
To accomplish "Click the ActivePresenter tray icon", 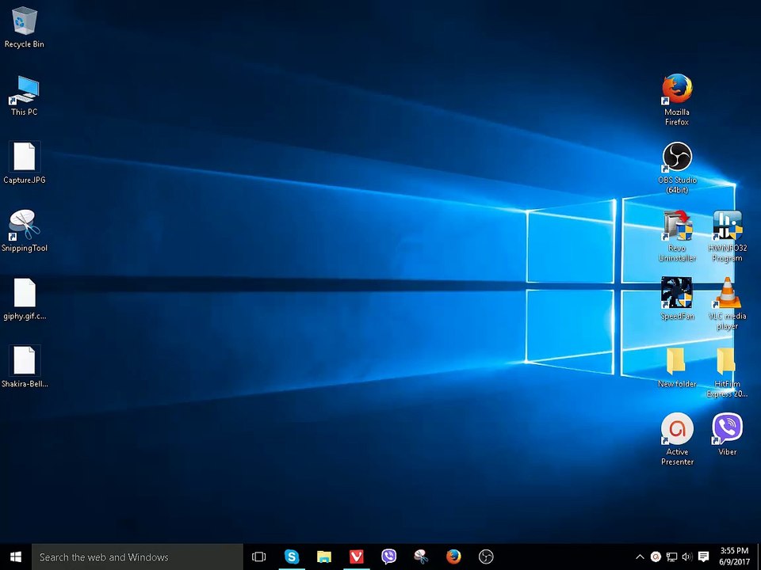I will coord(656,557).
